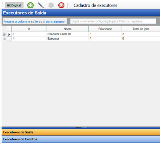
Task: Click Id cell with value 4
Action: point(29,39)
